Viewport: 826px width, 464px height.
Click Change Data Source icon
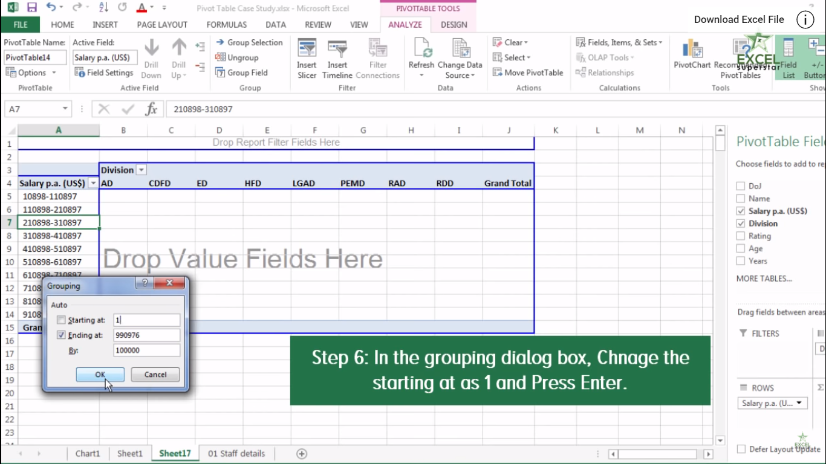(460, 48)
